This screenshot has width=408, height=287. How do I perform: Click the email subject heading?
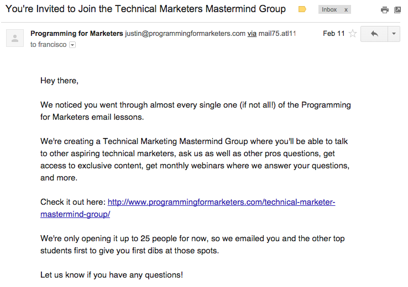[145, 9]
